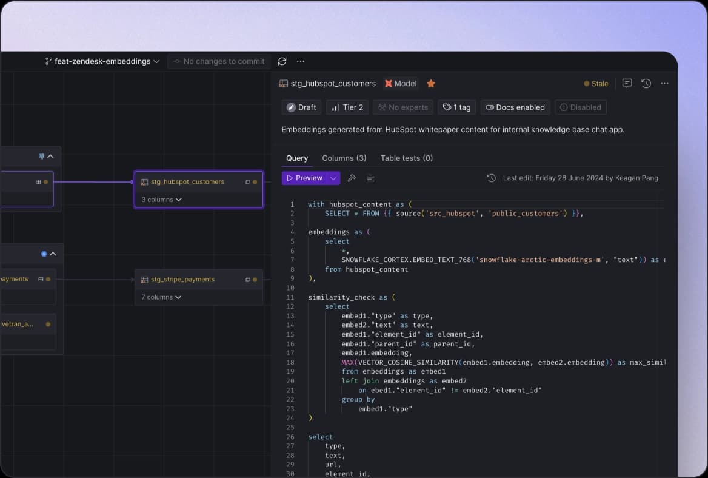Click the Model badge next to stg_hubspot_customers
The image size is (708, 478).
pyautogui.click(x=401, y=84)
